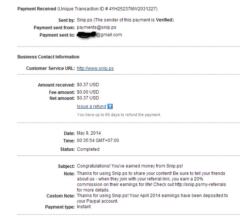252x220 pixels.
Task: Click the 60 days refund notice text
Action: [x=119, y=115]
